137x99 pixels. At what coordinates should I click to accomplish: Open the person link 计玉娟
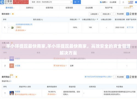pyautogui.click(x=18, y=66)
